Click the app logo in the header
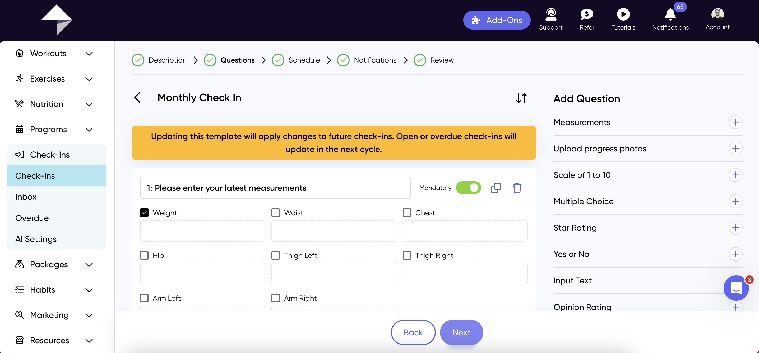 [56, 20]
